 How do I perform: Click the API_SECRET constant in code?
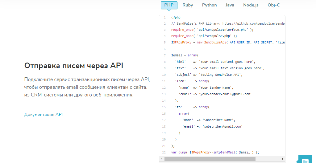(263, 42)
